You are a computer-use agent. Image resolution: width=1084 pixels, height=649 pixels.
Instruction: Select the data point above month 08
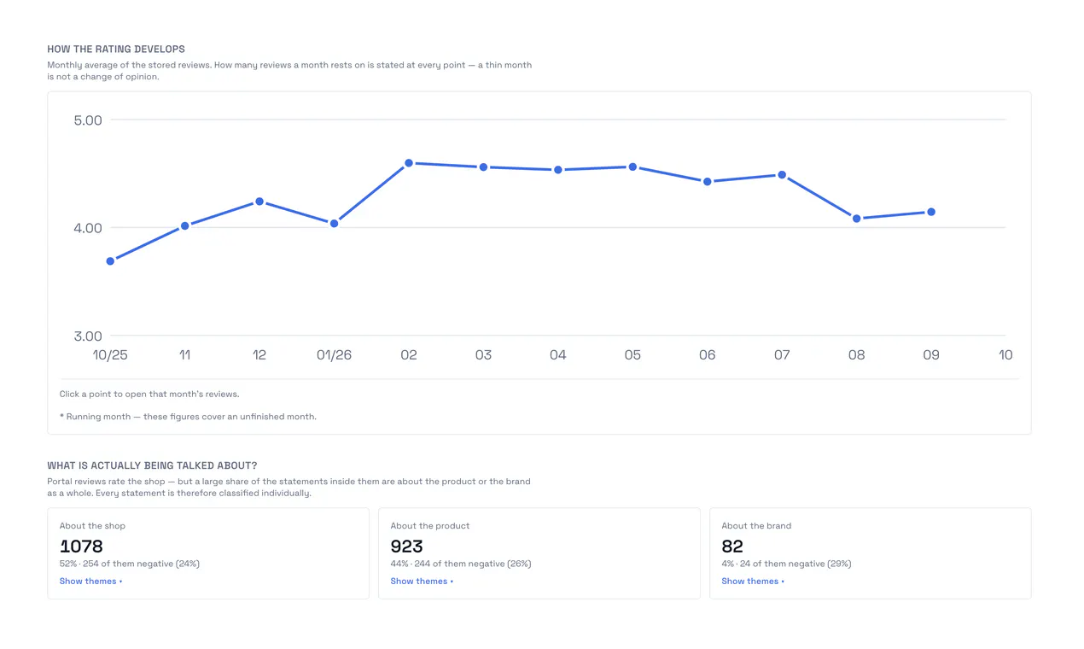pos(857,219)
